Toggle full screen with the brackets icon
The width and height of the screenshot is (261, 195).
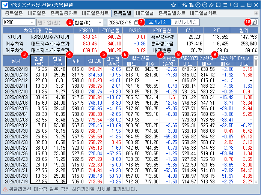pos(218,5)
